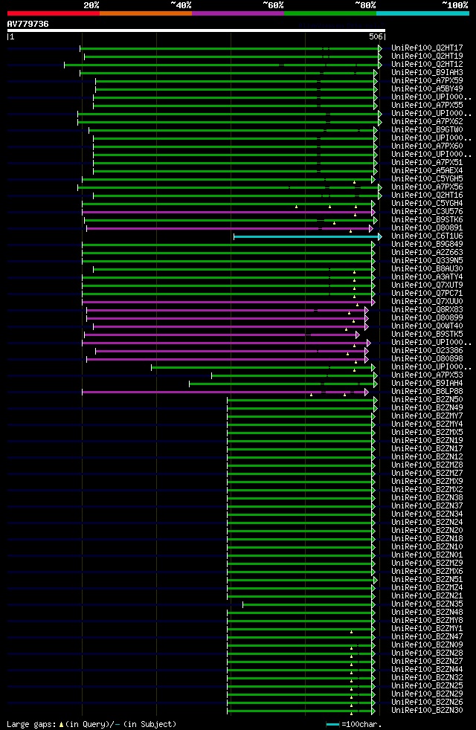Open hit UniRef100_Q2HT16
476x730 pixels.
coord(427,195)
